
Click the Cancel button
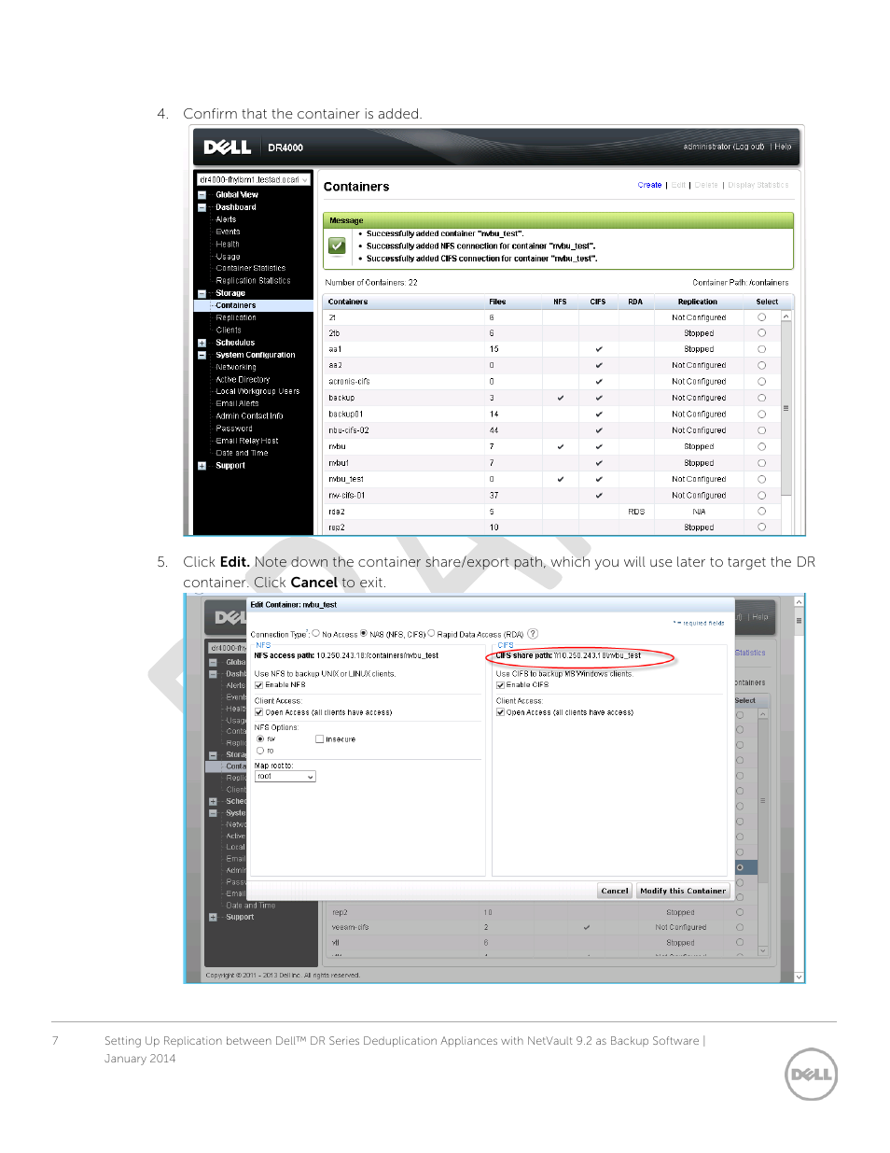(x=615, y=891)
